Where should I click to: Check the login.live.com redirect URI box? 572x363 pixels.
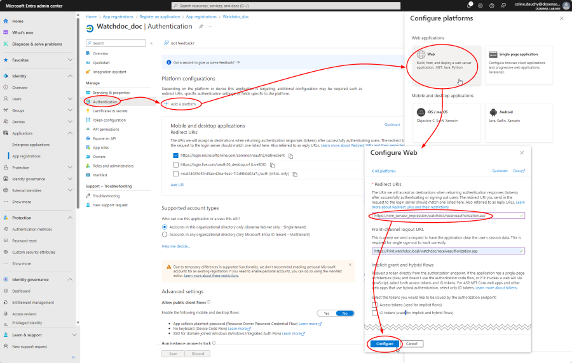click(175, 164)
